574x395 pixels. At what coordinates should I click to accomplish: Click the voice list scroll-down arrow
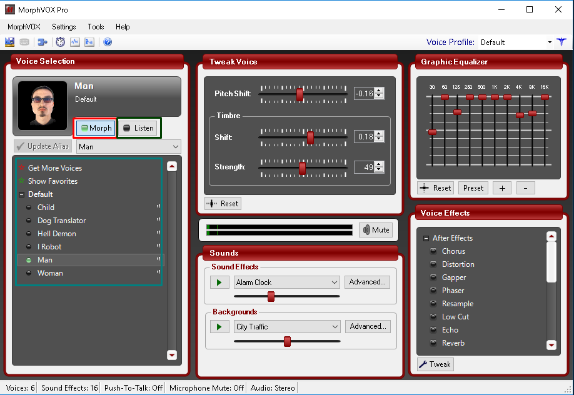point(172,355)
